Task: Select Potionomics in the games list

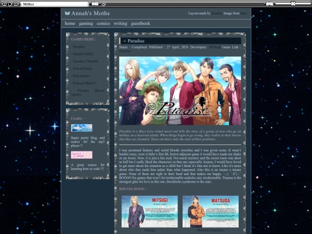Action: tap(80, 76)
